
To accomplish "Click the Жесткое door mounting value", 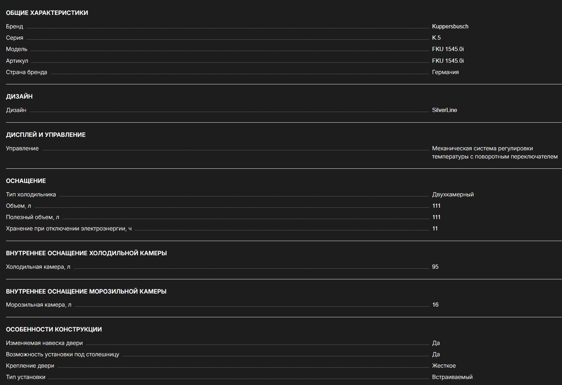I will tap(444, 366).
